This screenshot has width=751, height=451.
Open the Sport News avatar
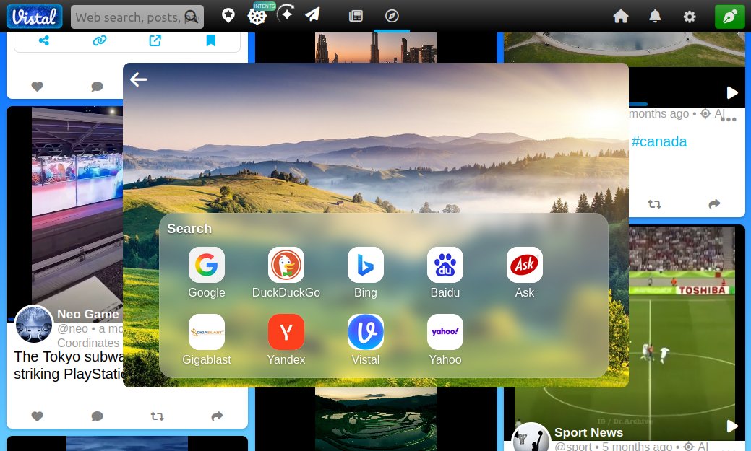pos(531,437)
